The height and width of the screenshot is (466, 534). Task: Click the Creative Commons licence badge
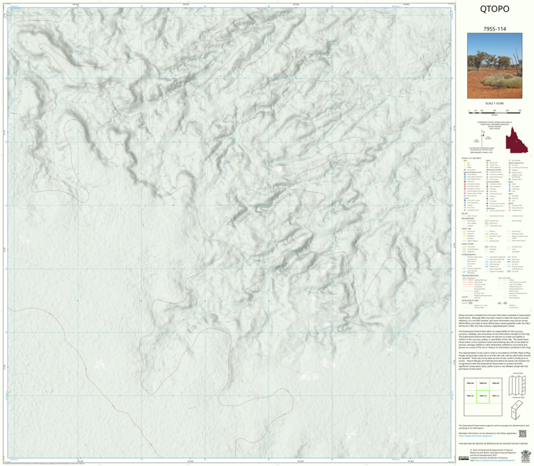point(464,458)
